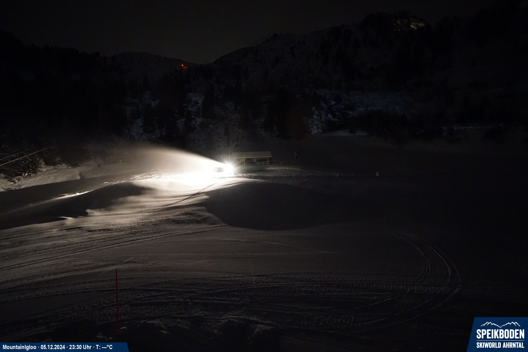The image size is (528, 352).
Task: Click the bench in front of the hut
Action: click(x=264, y=162)
